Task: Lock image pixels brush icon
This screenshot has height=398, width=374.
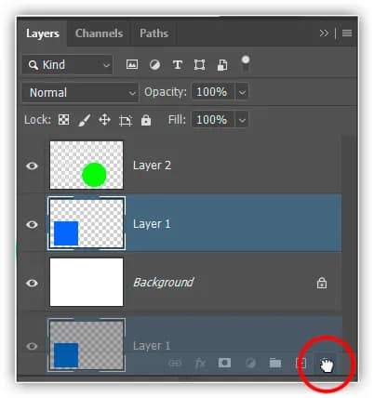Action: 84,120
